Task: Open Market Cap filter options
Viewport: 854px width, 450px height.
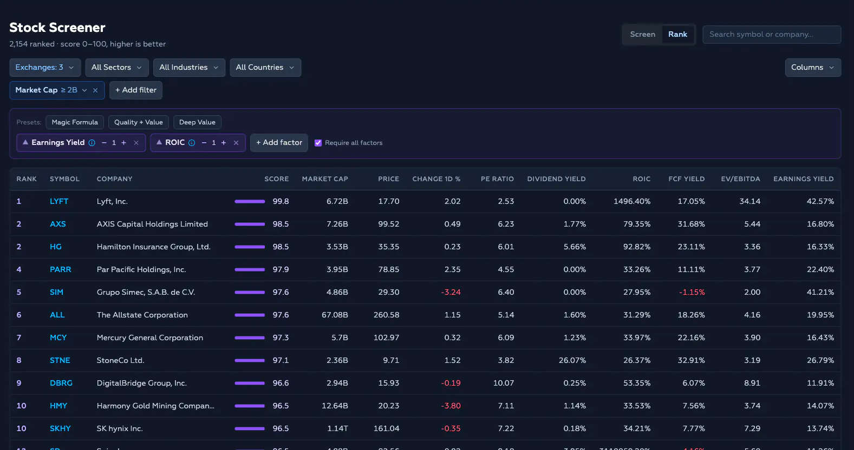Action: tap(84, 90)
